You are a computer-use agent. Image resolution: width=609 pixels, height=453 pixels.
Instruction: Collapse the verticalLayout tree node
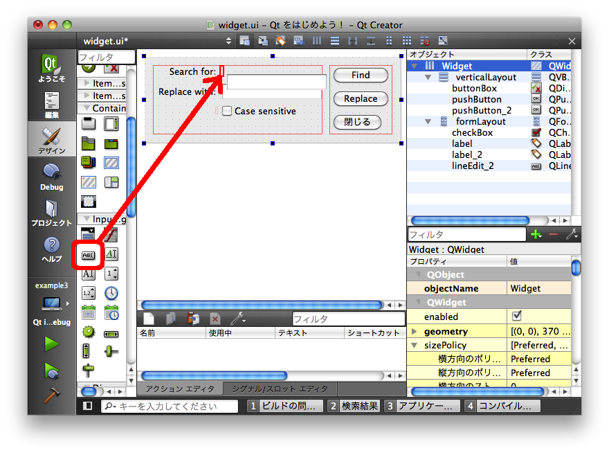(x=429, y=77)
